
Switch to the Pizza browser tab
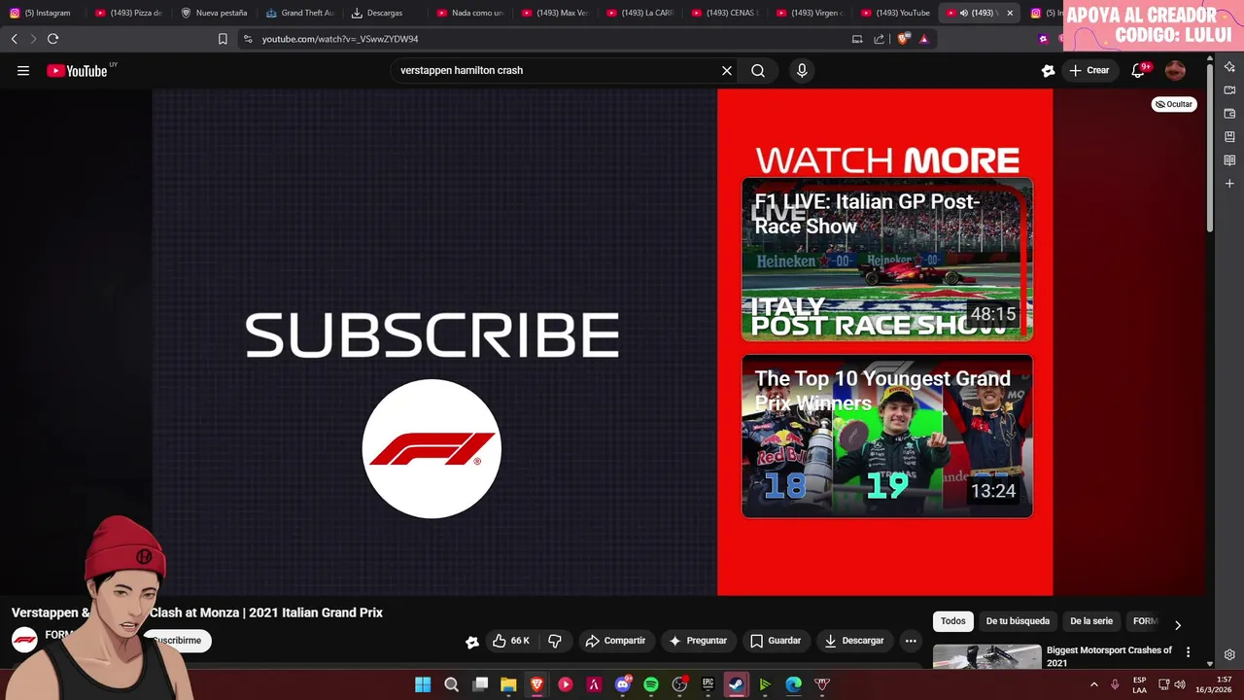[128, 13]
